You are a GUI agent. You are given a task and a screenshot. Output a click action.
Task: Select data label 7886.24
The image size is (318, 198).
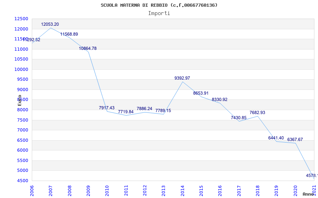[x=144, y=109]
